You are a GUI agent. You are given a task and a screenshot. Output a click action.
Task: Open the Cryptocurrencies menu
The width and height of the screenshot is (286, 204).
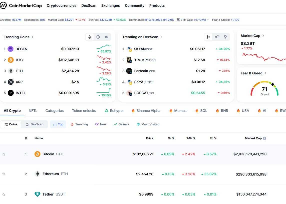pyautogui.click(x=61, y=5)
